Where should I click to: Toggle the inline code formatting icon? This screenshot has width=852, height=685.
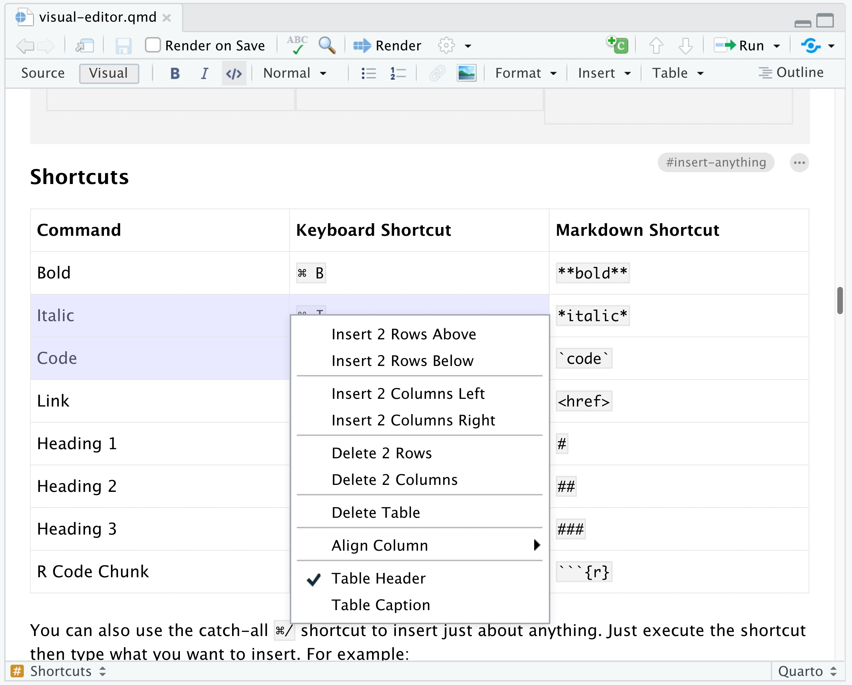(233, 73)
